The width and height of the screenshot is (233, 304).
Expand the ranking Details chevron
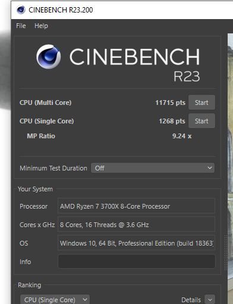pyautogui.click(x=210, y=299)
